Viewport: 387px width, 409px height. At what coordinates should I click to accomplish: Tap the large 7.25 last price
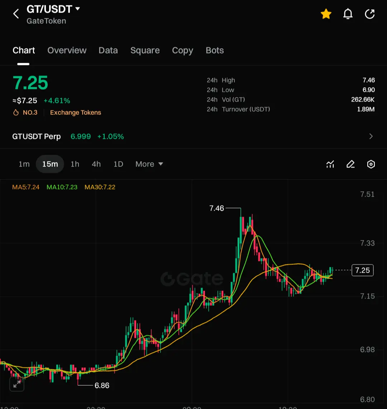pyautogui.click(x=30, y=83)
